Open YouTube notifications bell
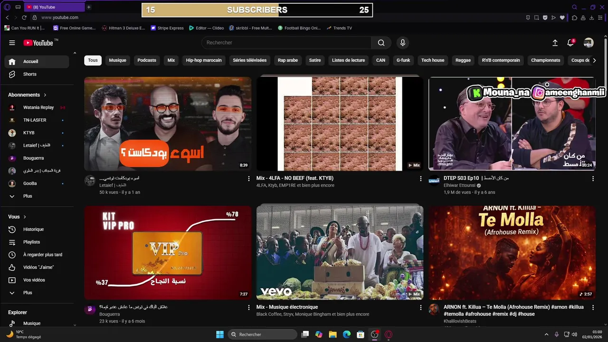The image size is (608, 342). 570,43
